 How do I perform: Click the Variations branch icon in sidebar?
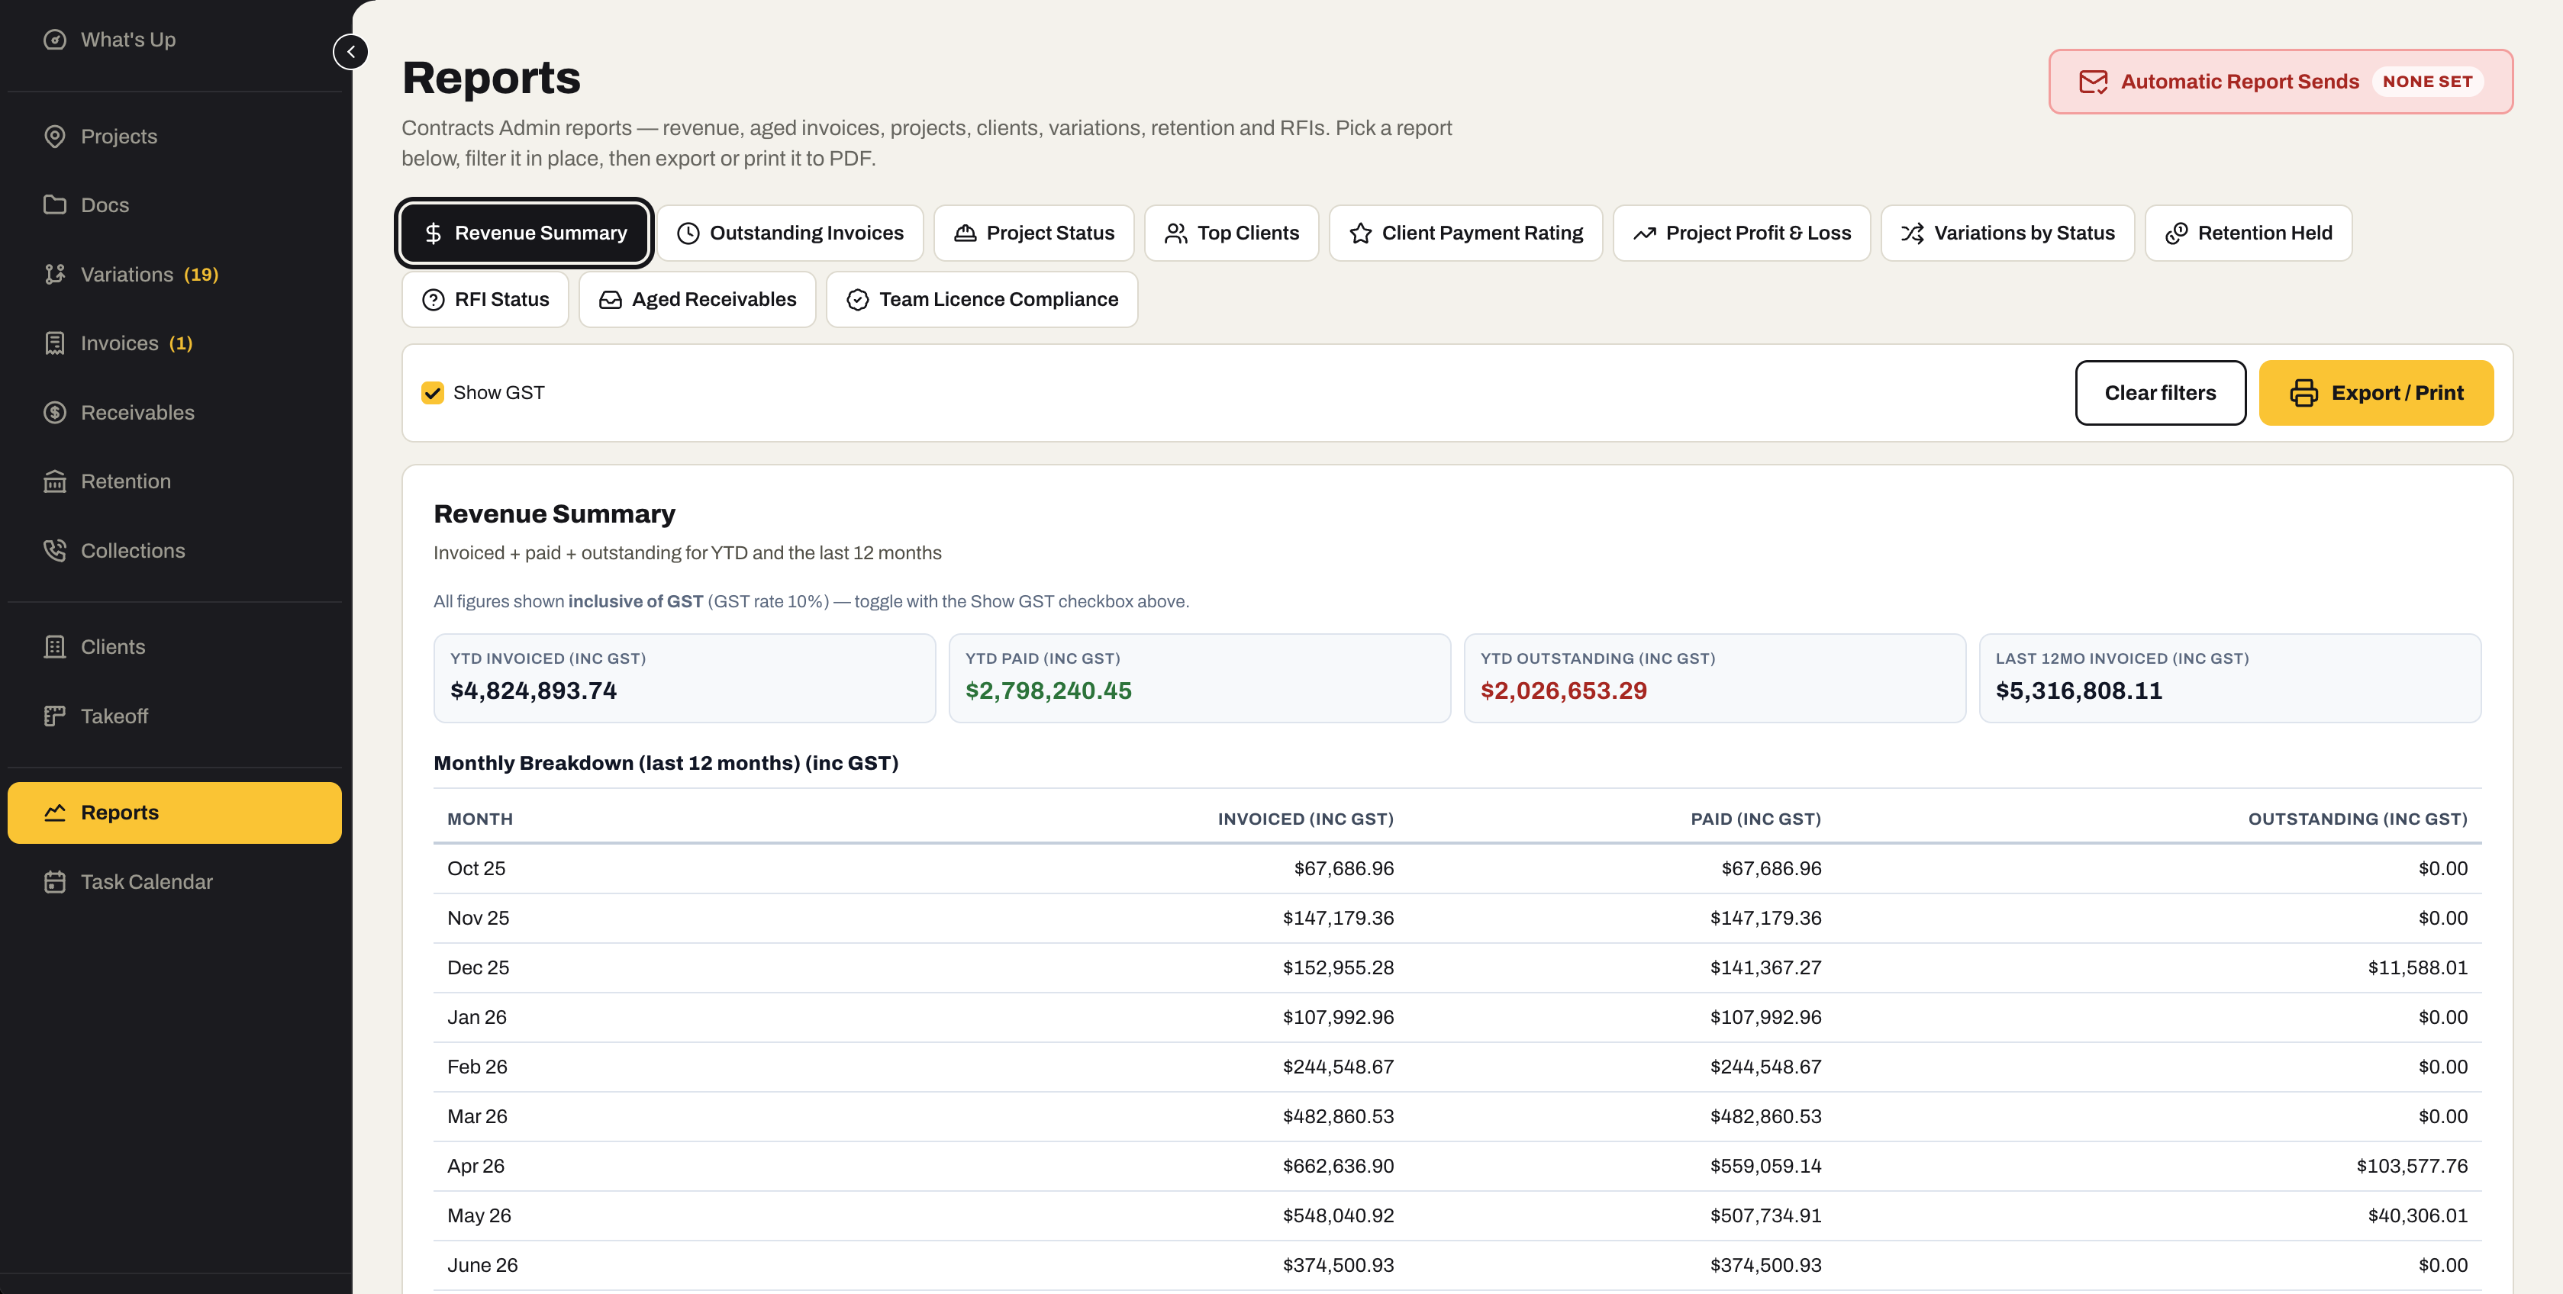[55, 275]
